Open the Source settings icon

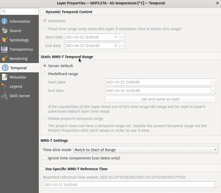[4, 31]
